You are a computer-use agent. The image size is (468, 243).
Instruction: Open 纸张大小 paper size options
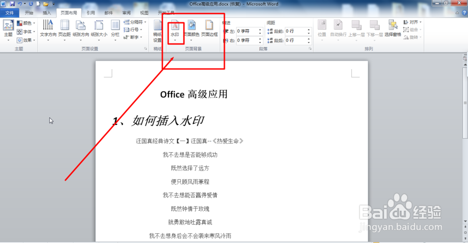[x=99, y=31]
